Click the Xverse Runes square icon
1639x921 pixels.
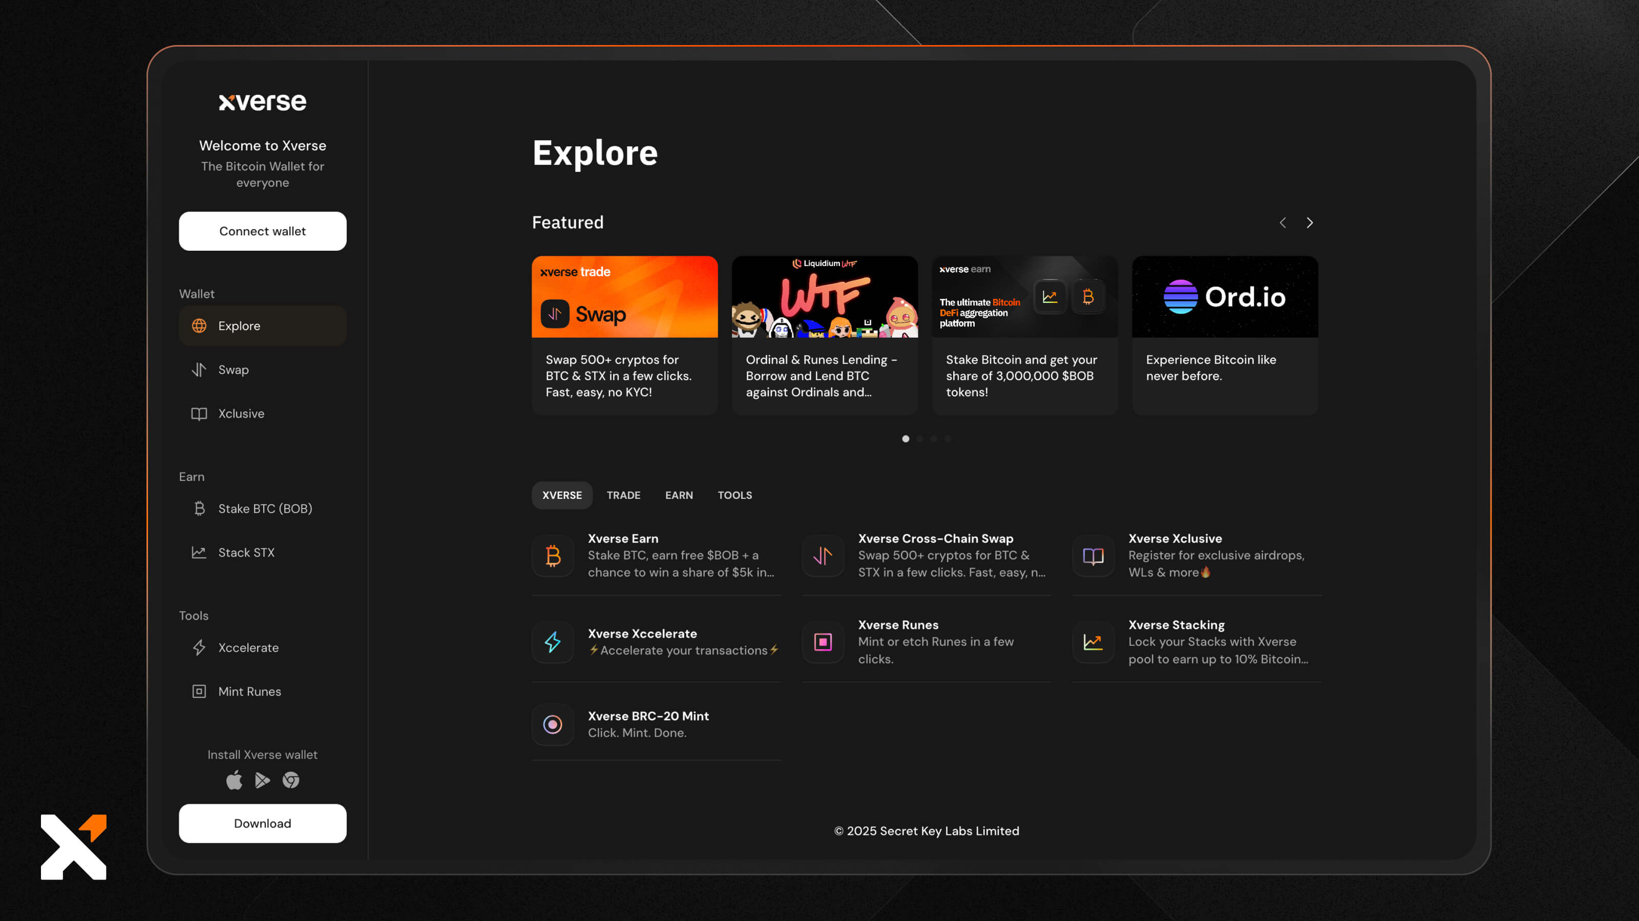(x=823, y=642)
